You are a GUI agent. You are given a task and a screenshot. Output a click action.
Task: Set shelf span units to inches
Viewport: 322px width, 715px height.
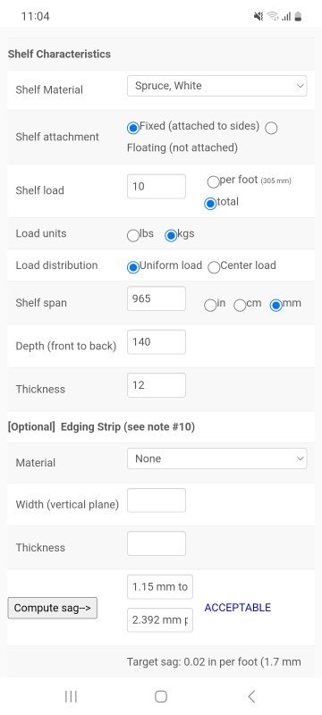(210, 306)
